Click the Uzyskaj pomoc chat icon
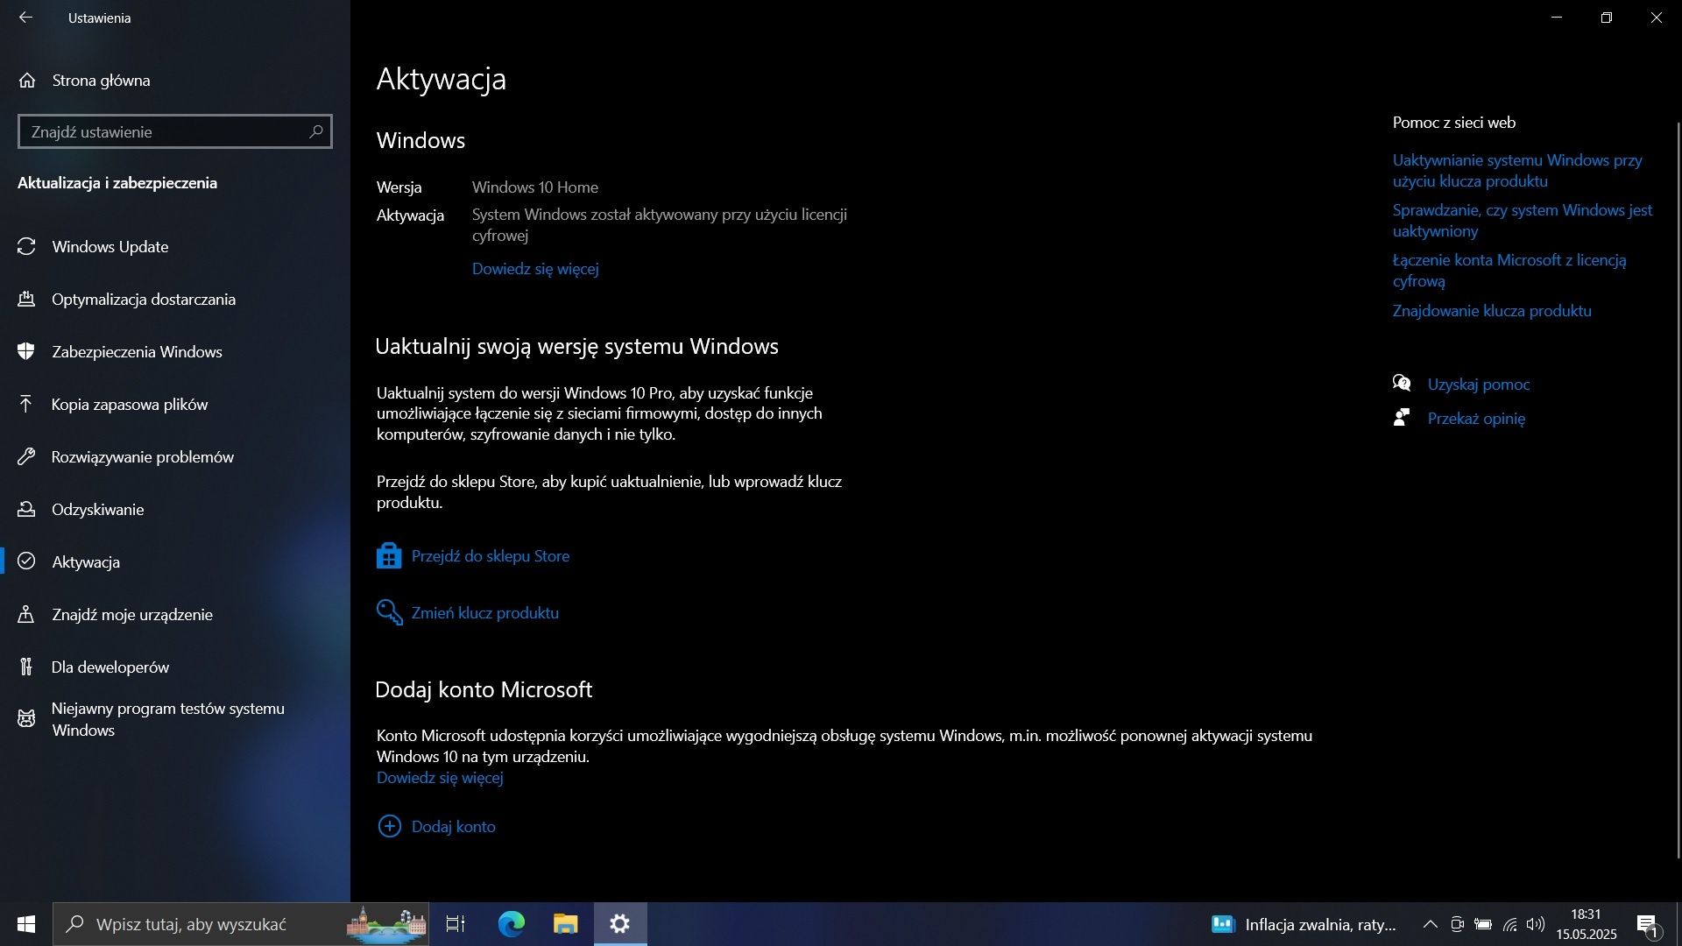1682x946 pixels. [1402, 384]
